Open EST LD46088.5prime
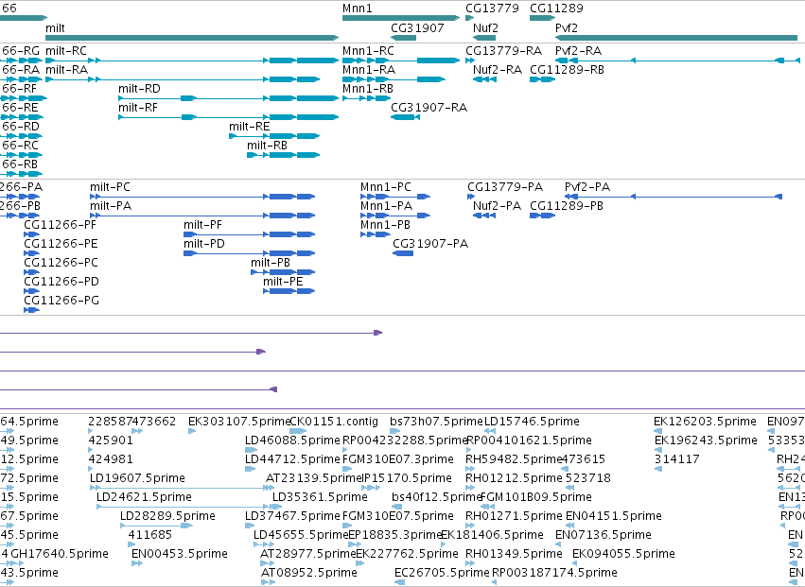This screenshot has height=587, width=805. (292, 440)
